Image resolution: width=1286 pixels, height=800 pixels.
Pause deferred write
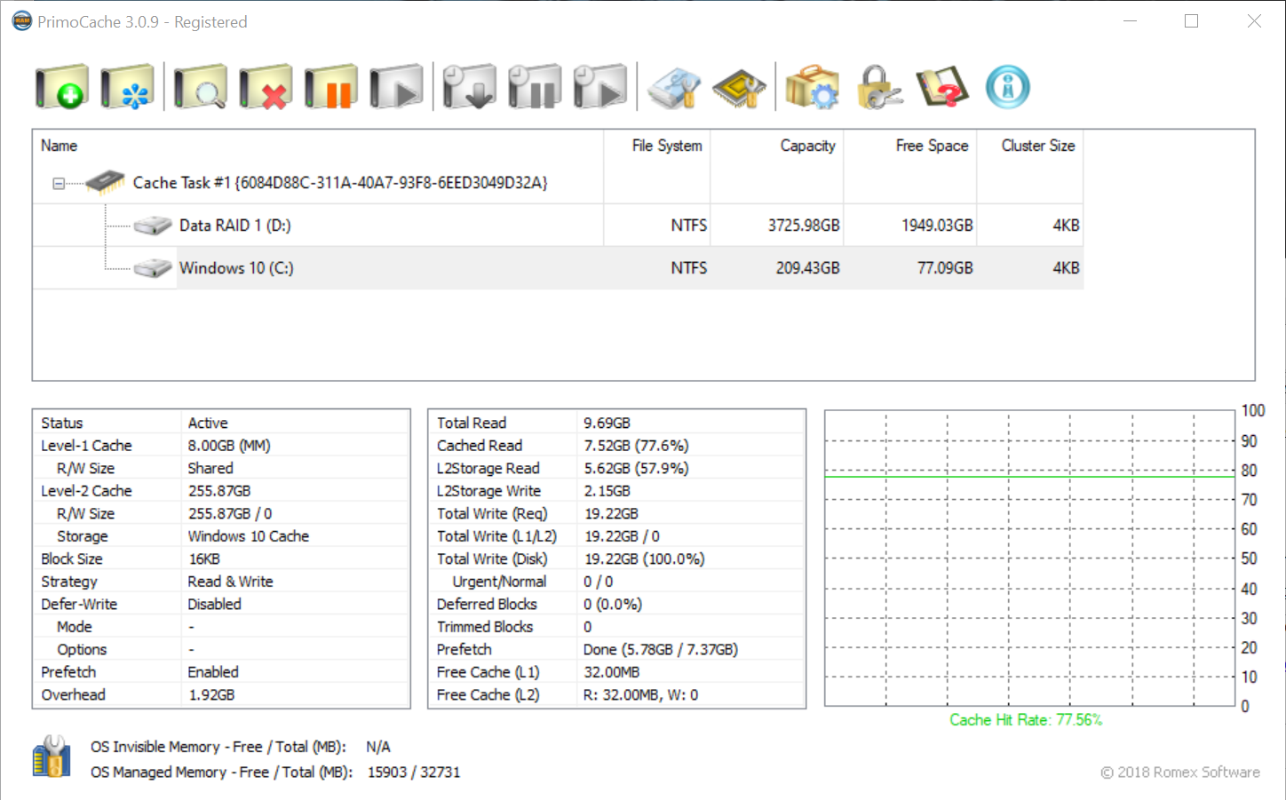point(535,87)
